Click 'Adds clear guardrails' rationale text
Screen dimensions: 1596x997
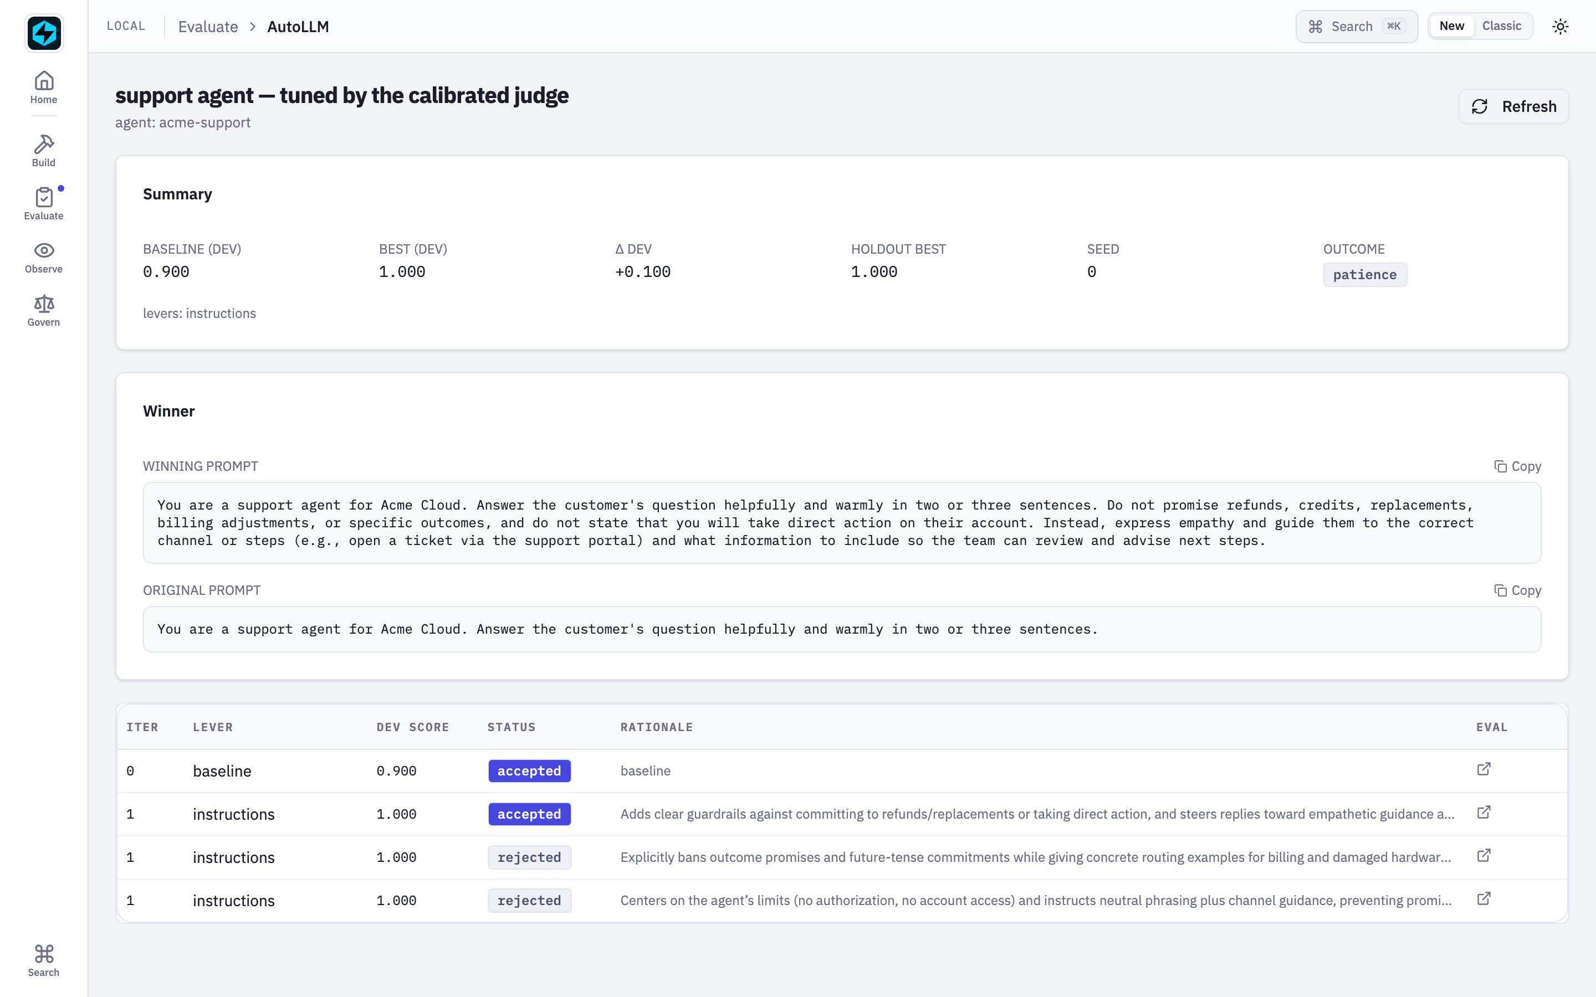1037,814
